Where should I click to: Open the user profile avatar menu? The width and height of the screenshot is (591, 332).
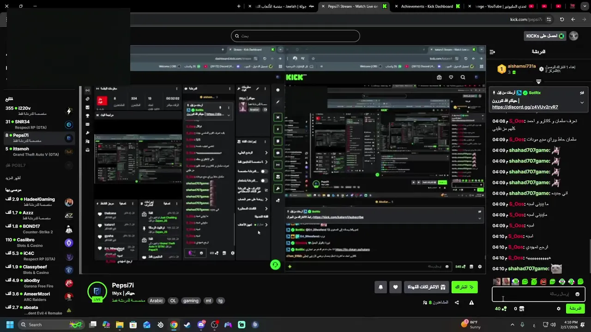click(573, 36)
